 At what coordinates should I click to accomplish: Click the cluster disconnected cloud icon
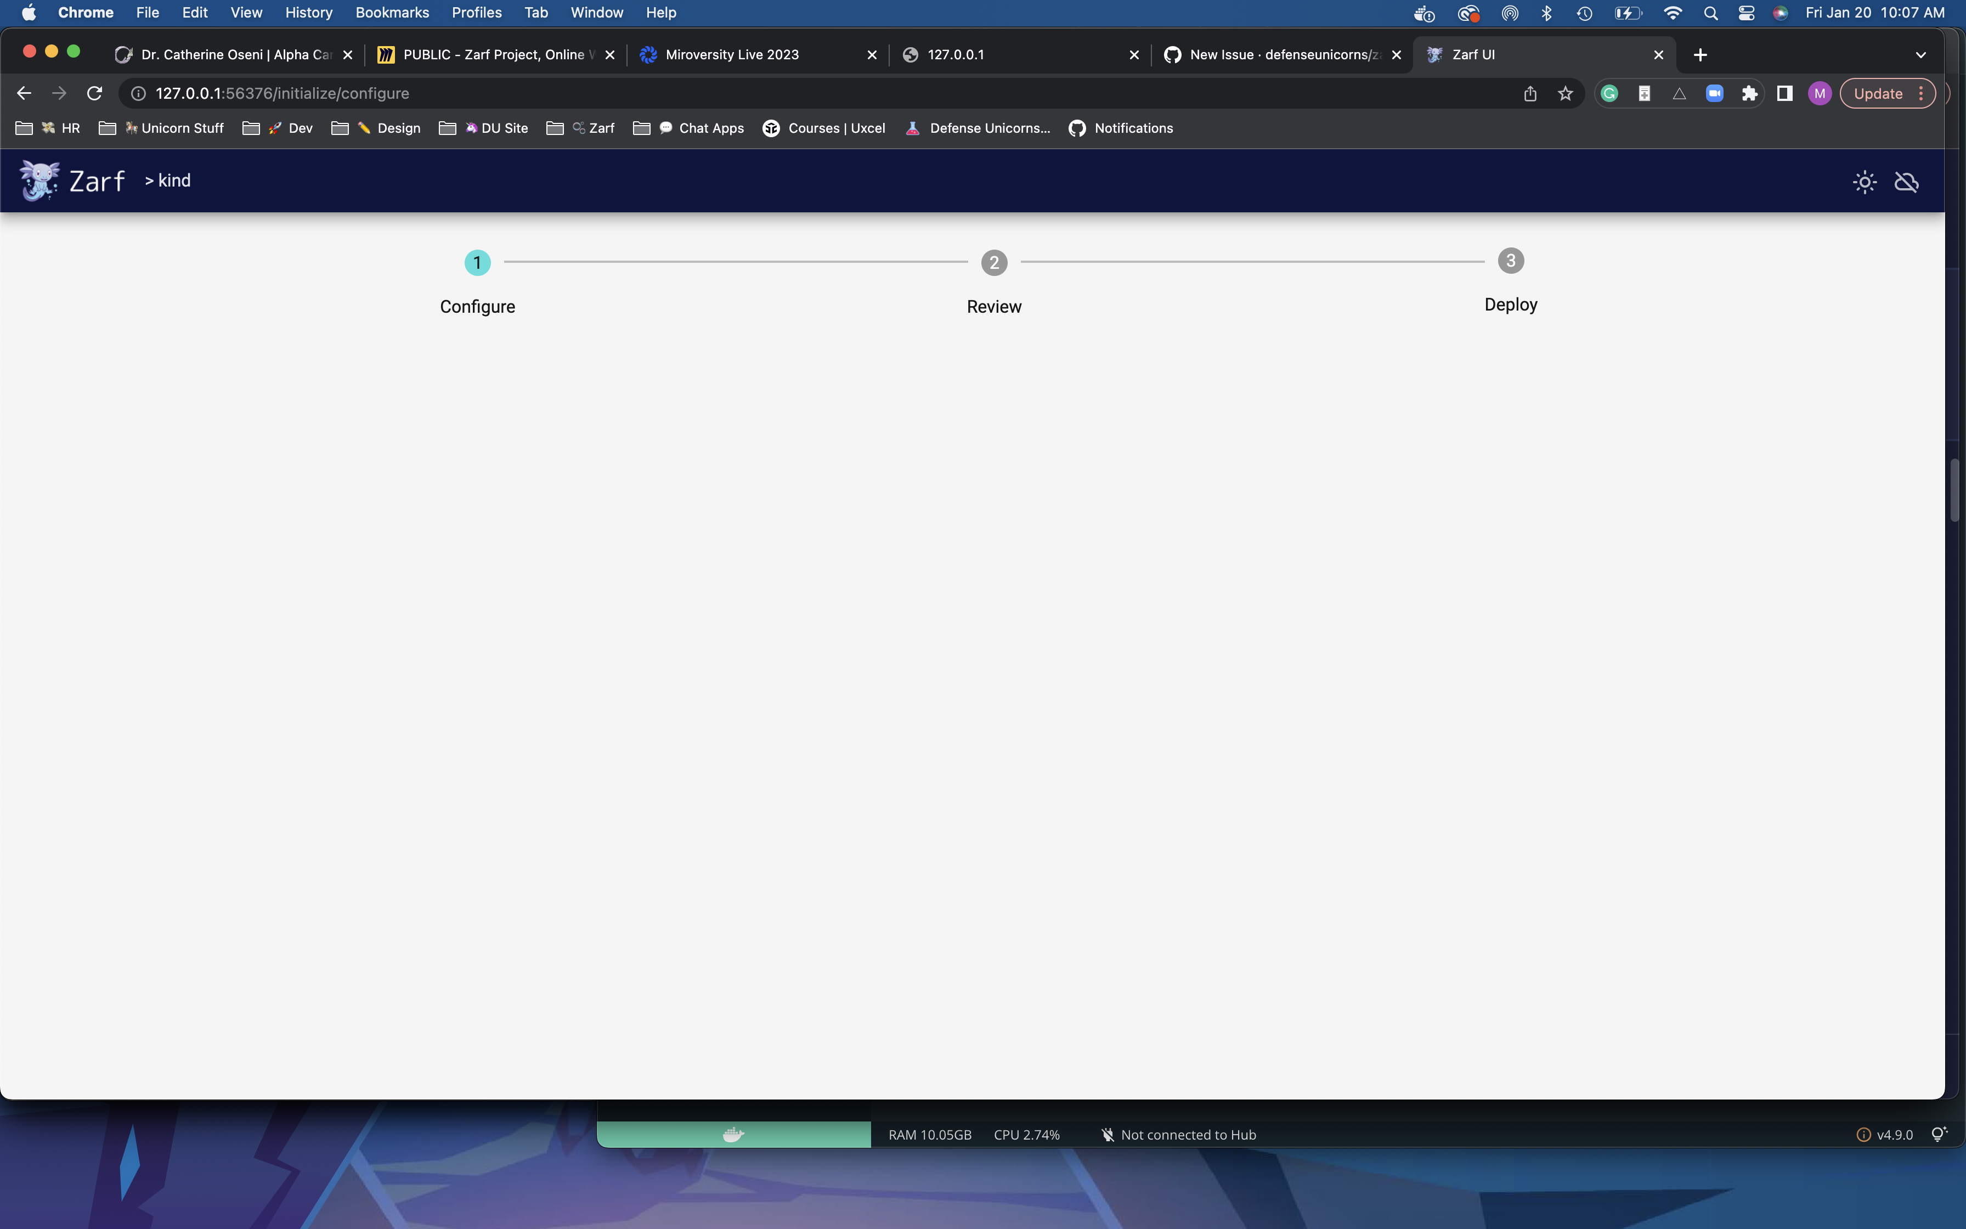coord(1907,181)
